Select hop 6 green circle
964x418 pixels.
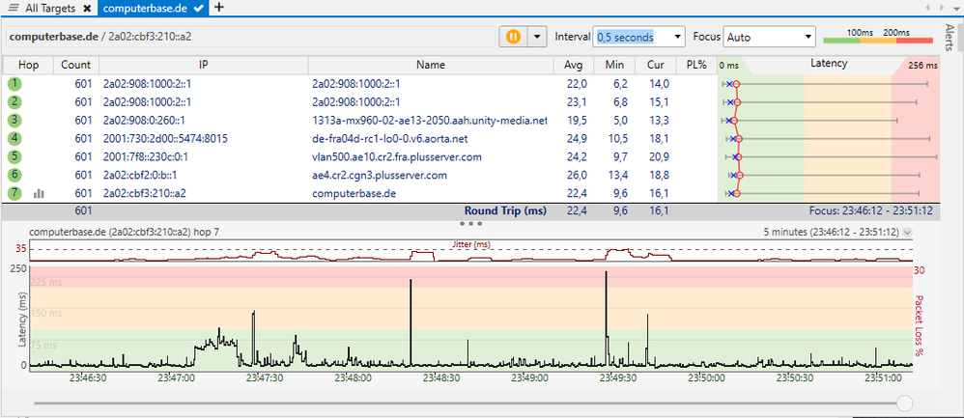click(x=14, y=176)
